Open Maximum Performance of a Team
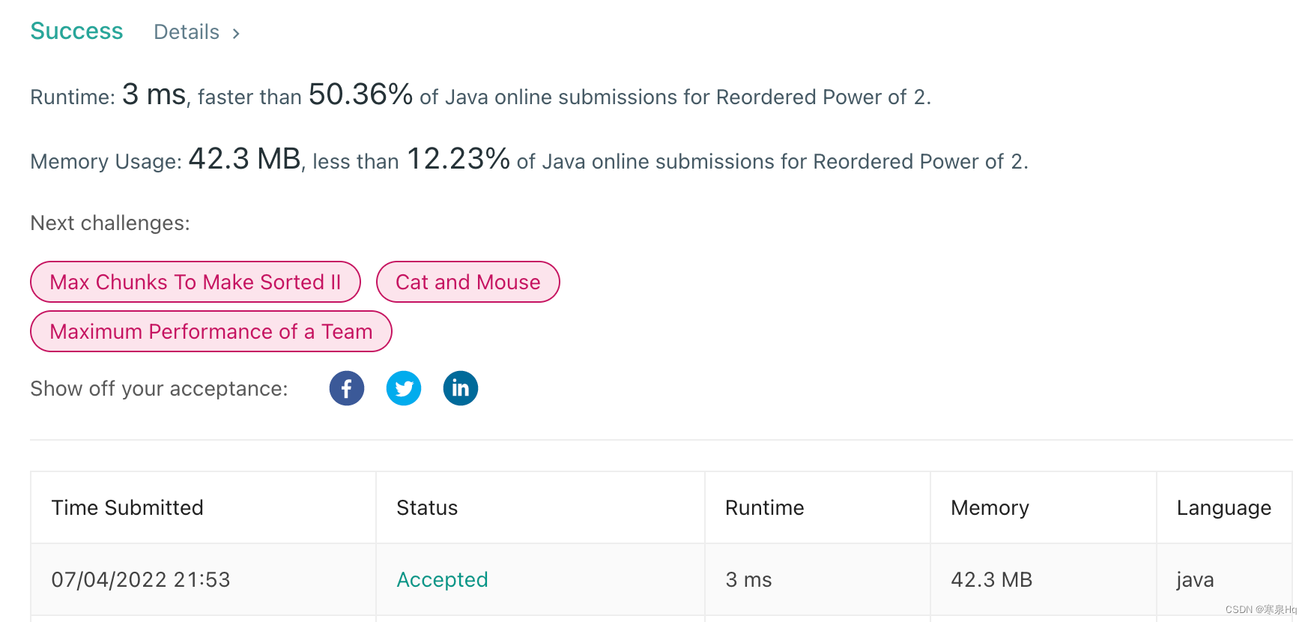Viewport: 1308px width, 622px height. (211, 331)
